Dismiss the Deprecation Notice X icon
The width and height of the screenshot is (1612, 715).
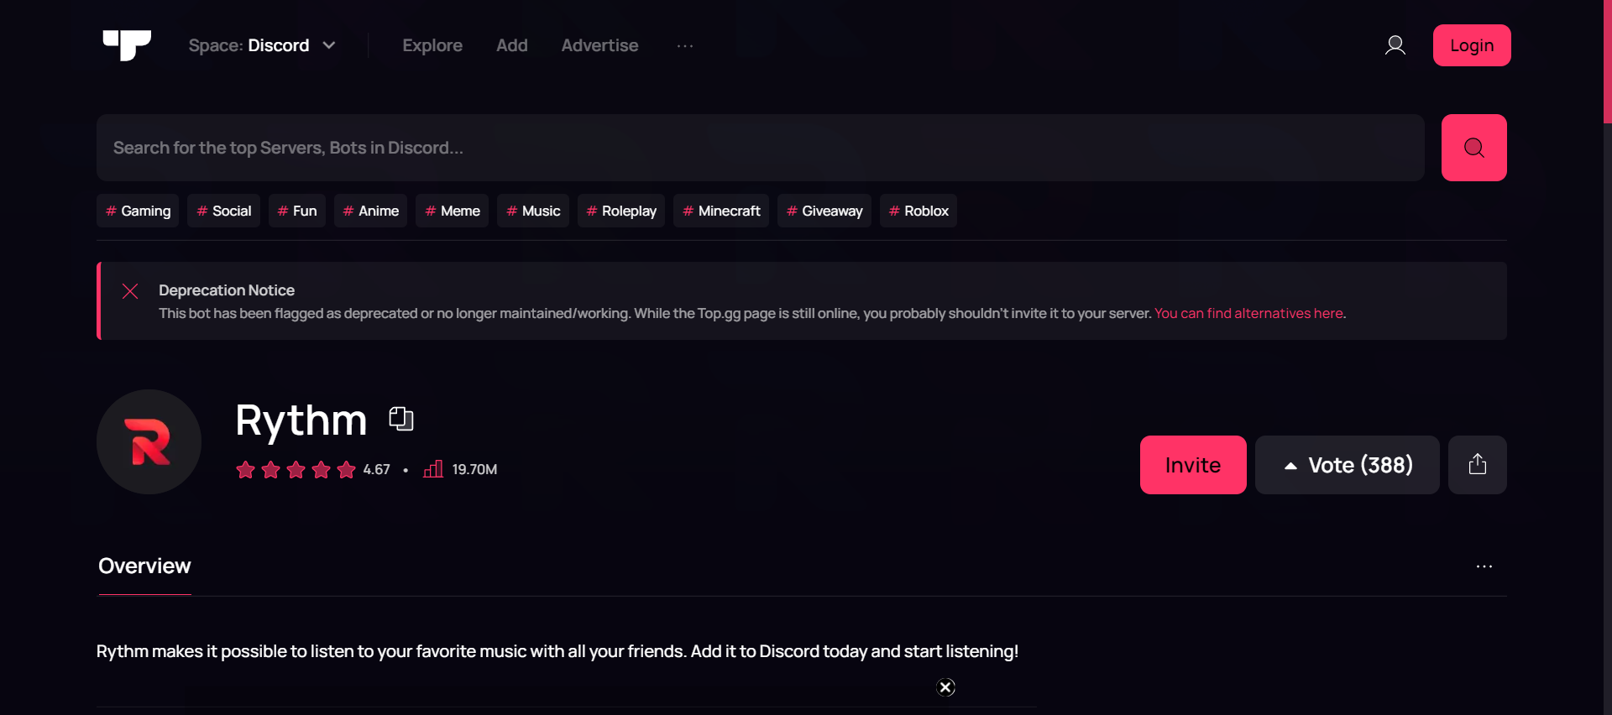[x=130, y=291]
